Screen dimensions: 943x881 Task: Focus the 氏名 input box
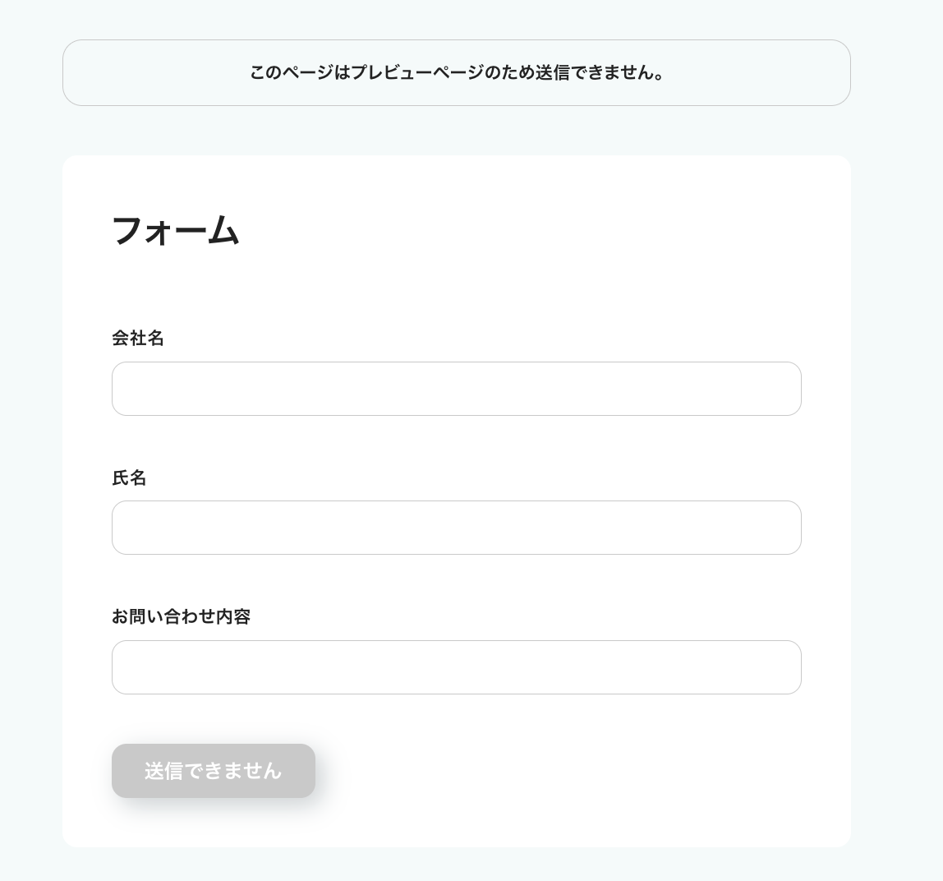(x=456, y=528)
